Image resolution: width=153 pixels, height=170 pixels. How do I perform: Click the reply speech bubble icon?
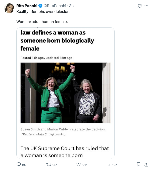point(19,164)
